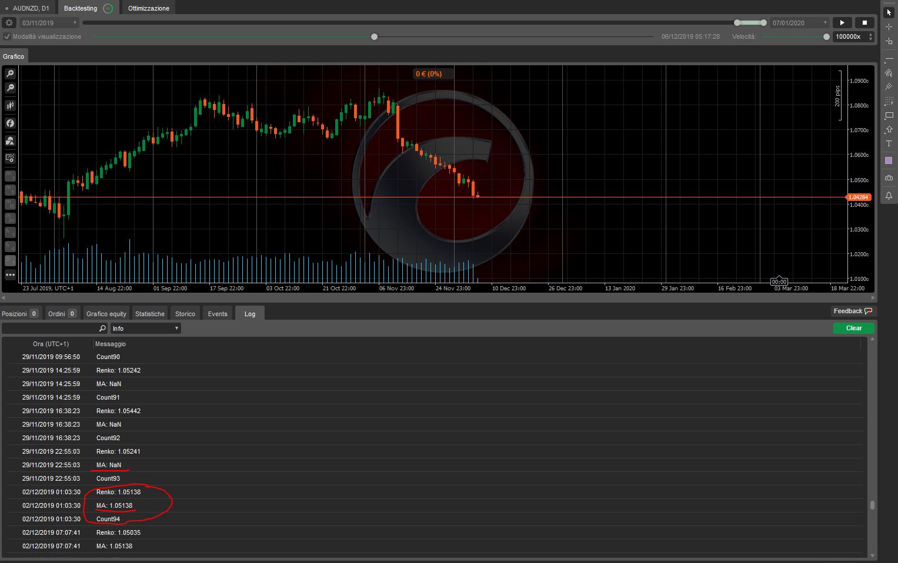The image size is (898, 563).
Task: Select the horizontal line drawing tool
Action: click(889, 59)
